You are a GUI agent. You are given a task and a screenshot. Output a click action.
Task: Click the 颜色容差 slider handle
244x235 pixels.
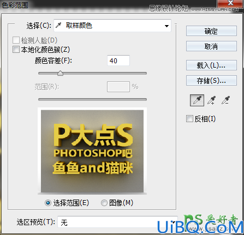[x=60, y=73]
